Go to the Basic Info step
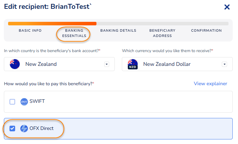 point(30,31)
